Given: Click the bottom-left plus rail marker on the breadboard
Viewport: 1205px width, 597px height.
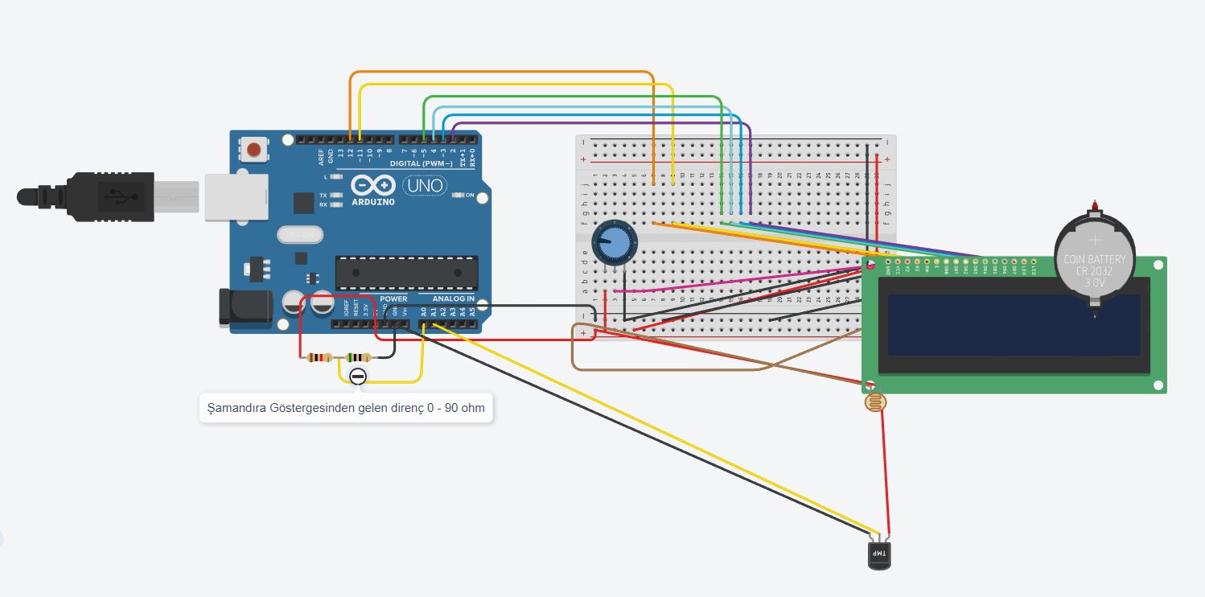Looking at the screenshot, I should click(x=583, y=332).
